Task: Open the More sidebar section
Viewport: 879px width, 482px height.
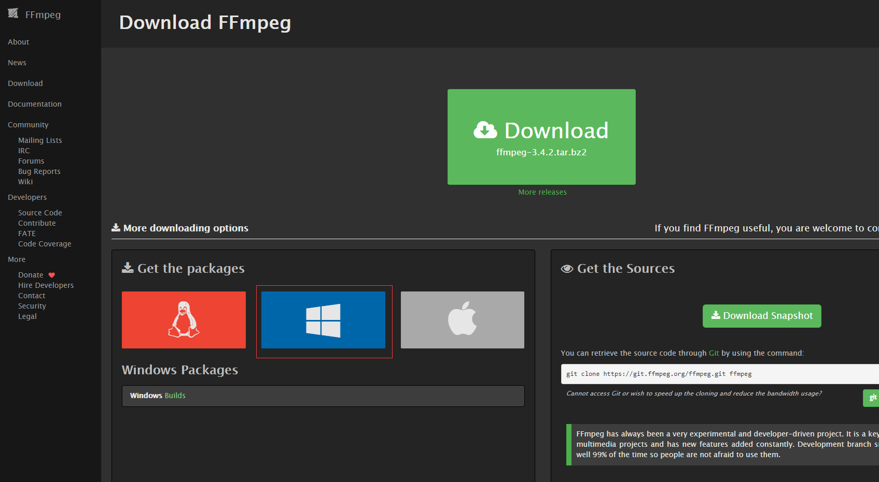Action: [17, 259]
